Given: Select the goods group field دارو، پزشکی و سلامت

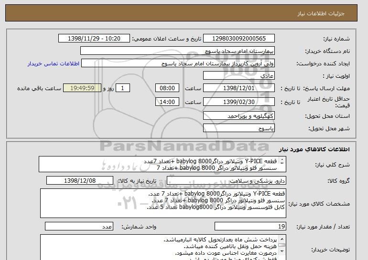Looking at the screenshot, I should point(226,181).
